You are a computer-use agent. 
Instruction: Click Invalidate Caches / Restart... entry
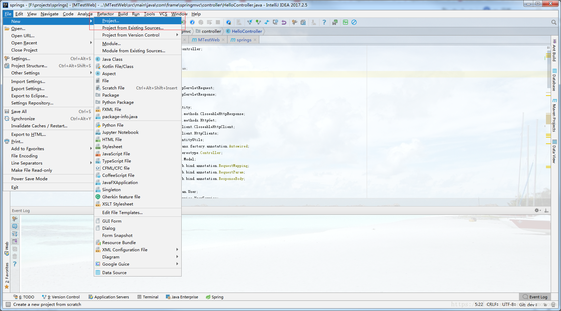pyautogui.click(x=48, y=126)
